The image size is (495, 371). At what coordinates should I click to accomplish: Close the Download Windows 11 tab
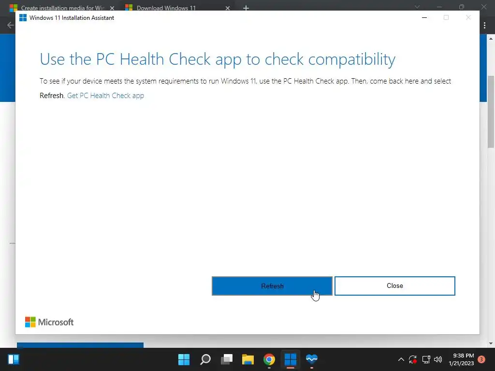click(228, 8)
